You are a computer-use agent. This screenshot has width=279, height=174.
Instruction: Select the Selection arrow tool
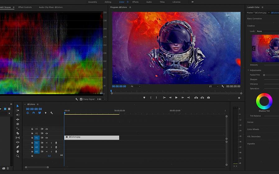[18, 106]
